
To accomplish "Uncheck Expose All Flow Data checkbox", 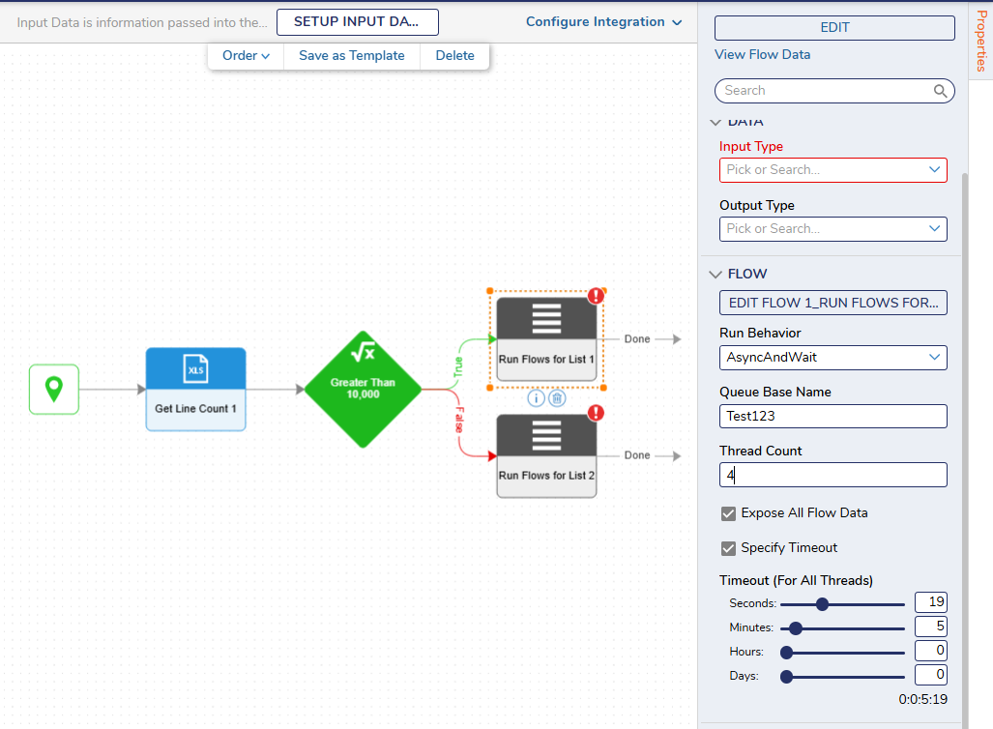I will (x=729, y=513).
